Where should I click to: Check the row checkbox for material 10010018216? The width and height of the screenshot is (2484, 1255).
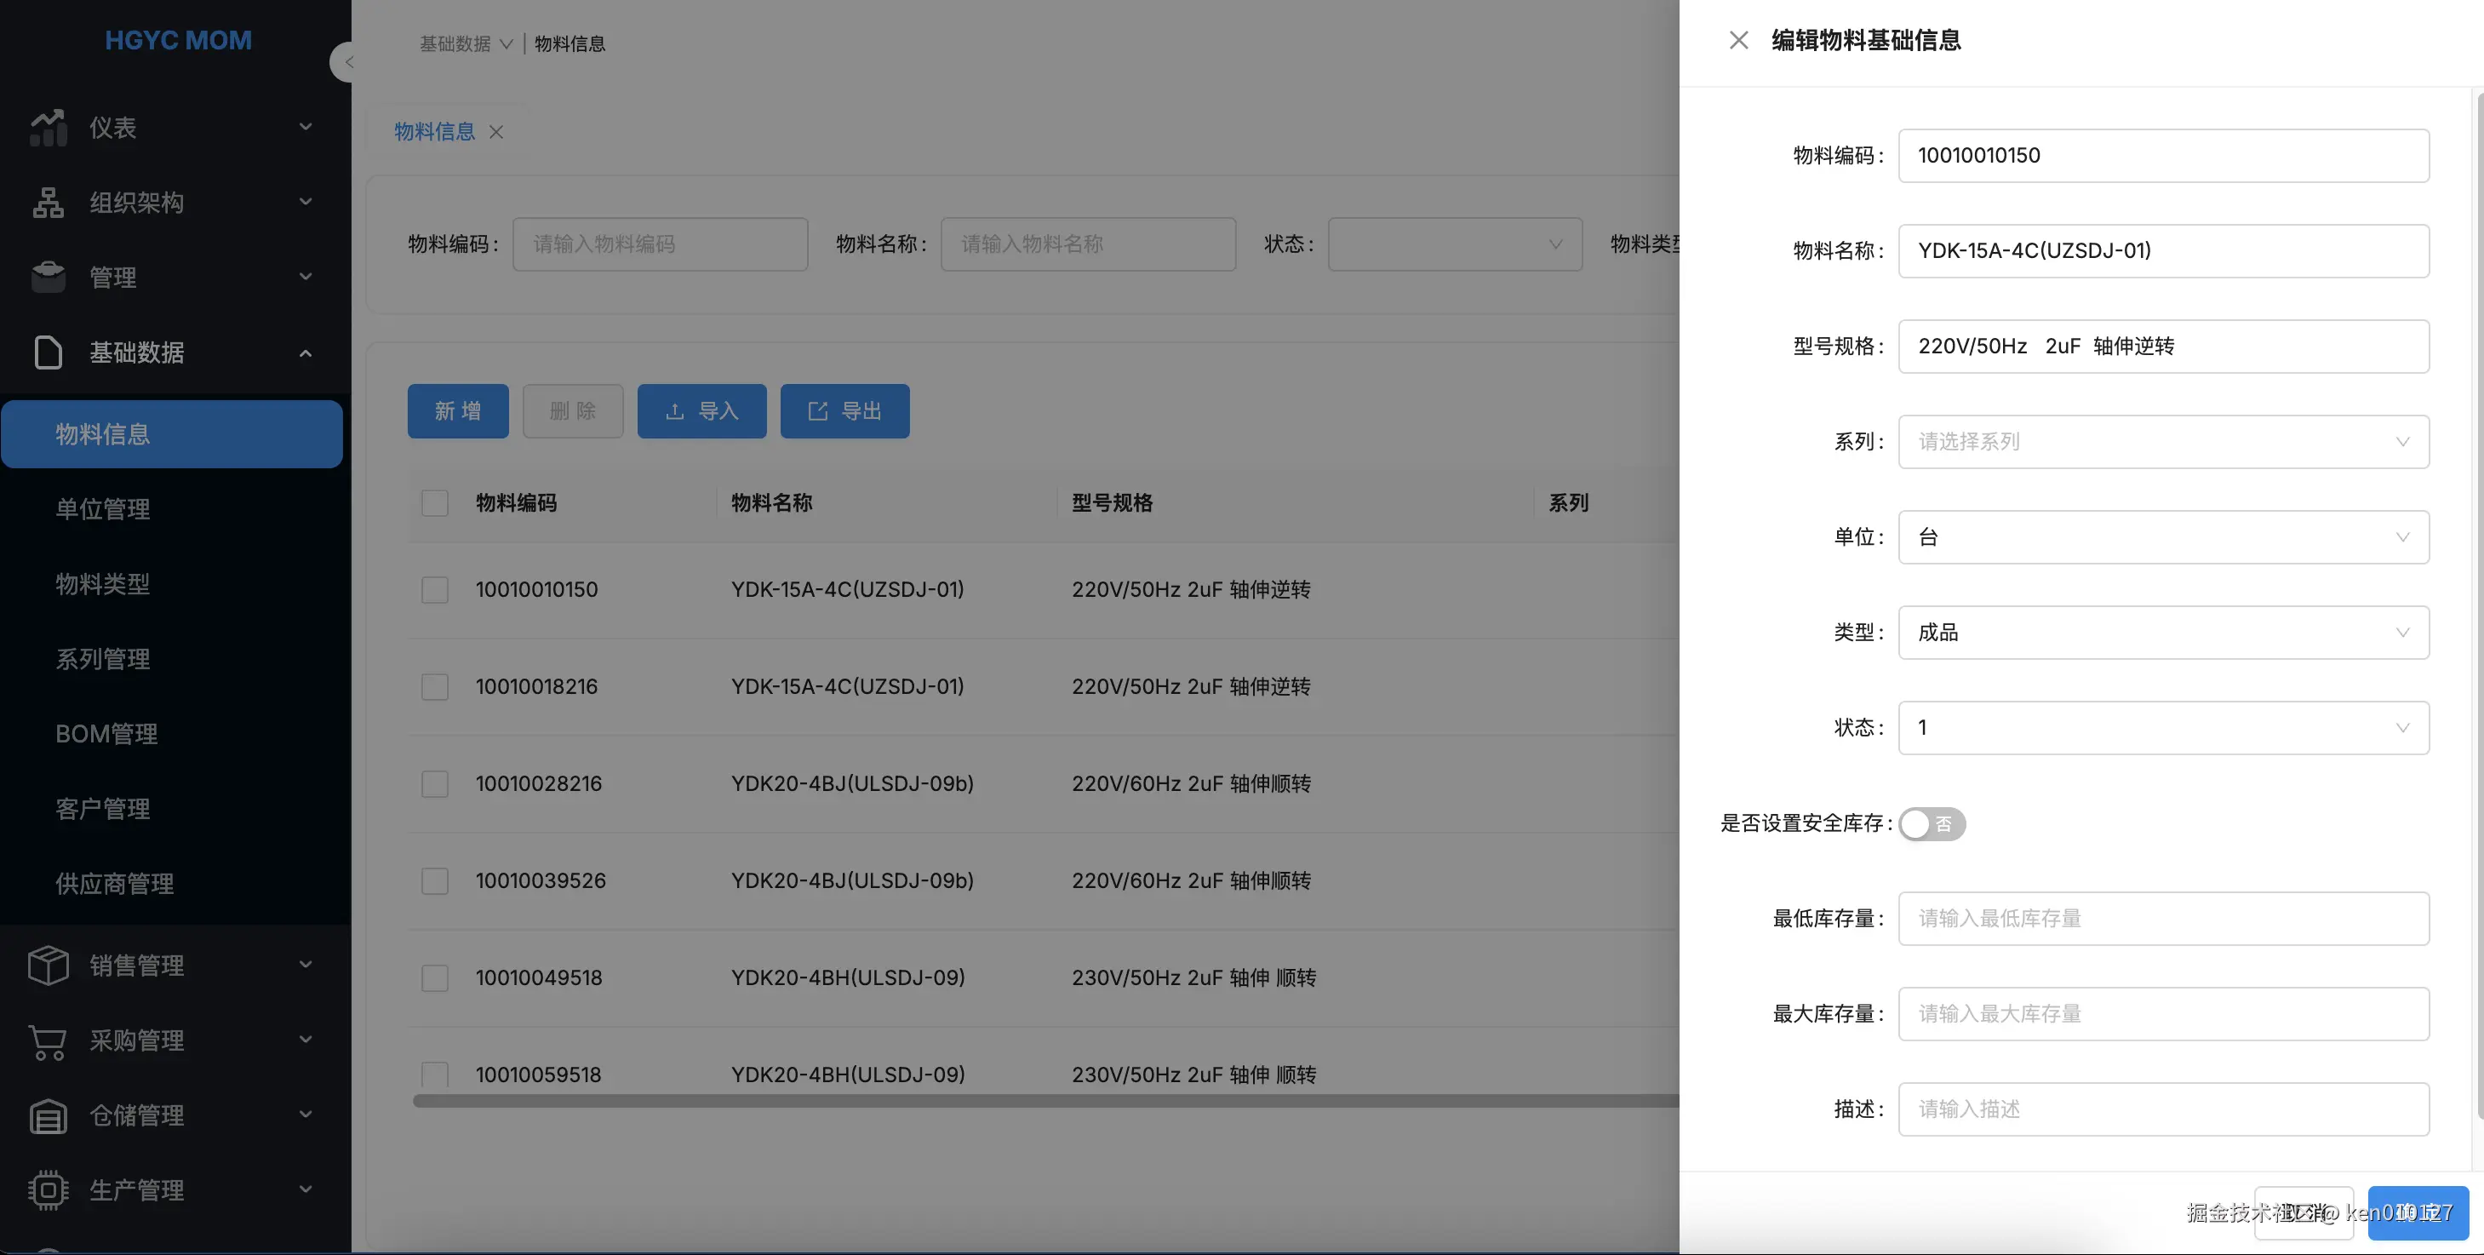(435, 687)
